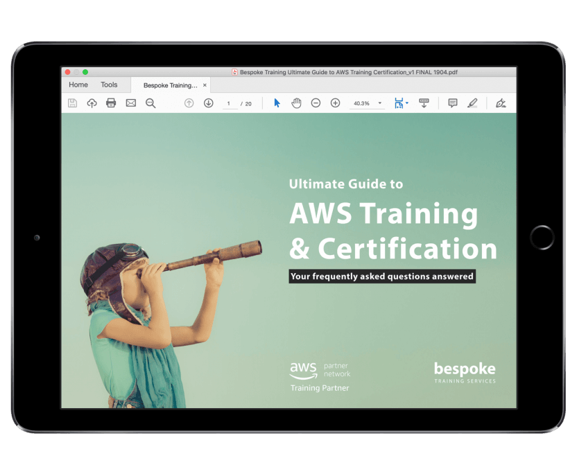This screenshot has width=586, height=474.
Task: Select the text selection arrow tool
Action: pos(276,103)
